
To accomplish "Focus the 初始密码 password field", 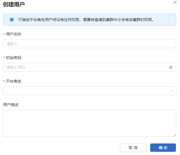I will pos(85,67).
